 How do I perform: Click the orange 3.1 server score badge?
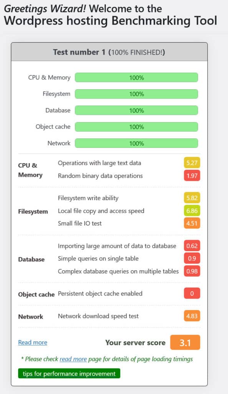point(185,342)
